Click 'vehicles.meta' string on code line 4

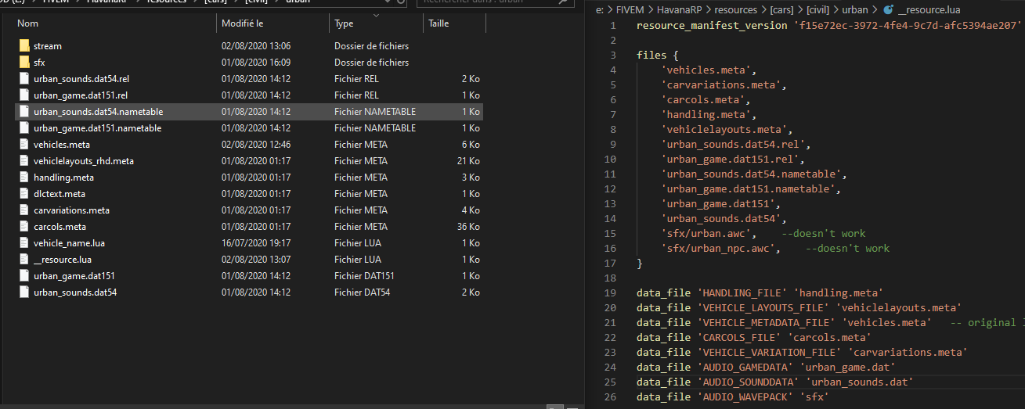click(x=706, y=70)
